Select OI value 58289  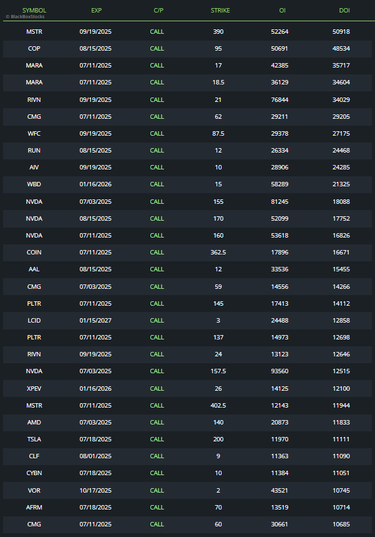click(280, 184)
